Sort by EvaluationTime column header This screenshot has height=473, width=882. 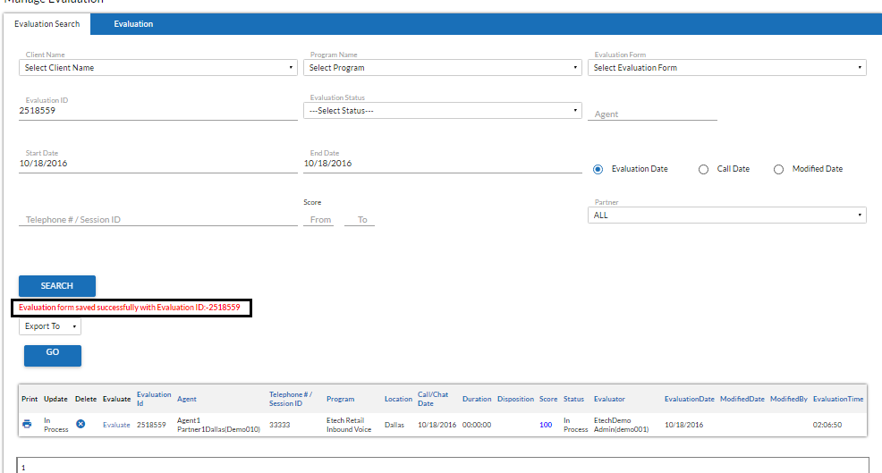tap(838, 399)
